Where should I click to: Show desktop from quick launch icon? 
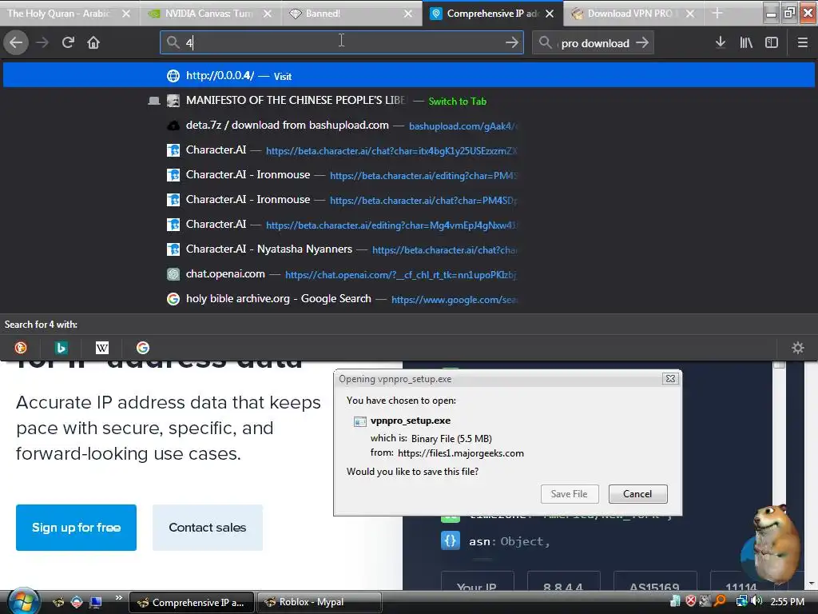point(95,602)
